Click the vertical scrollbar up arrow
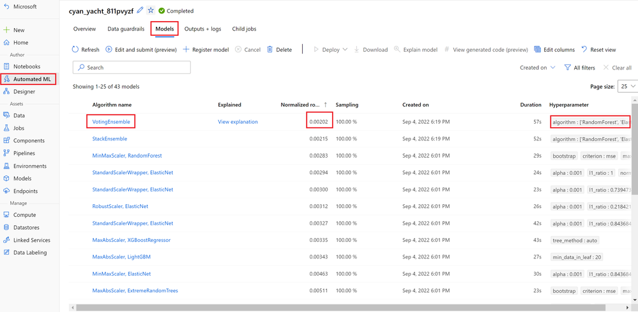Viewport: 638px width, 312px height. [x=635, y=99]
